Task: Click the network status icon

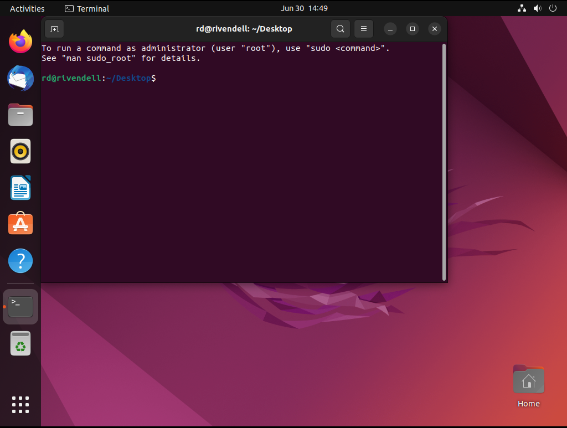Action: [x=522, y=8]
